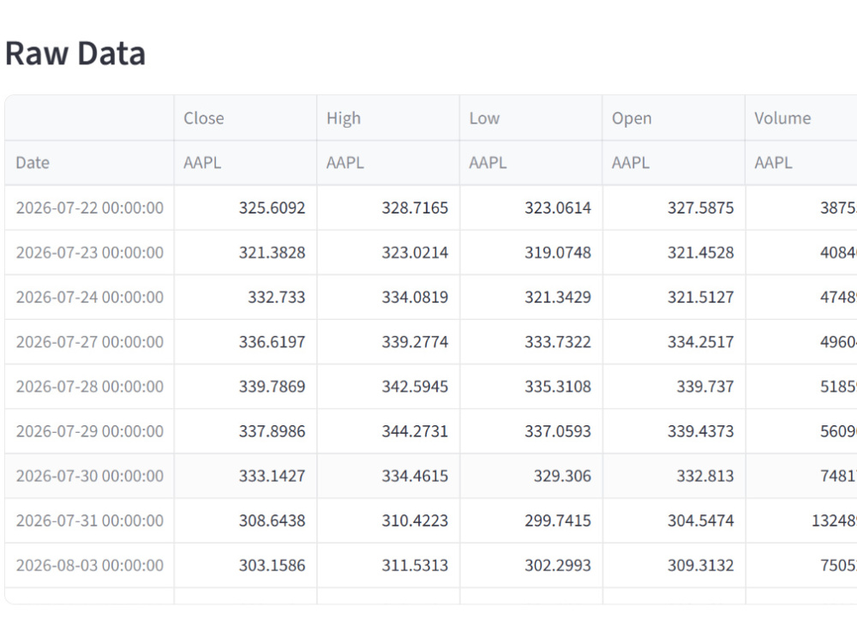The width and height of the screenshot is (857, 643).
Task: Pick Low value 319.0748
Action: (531, 253)
